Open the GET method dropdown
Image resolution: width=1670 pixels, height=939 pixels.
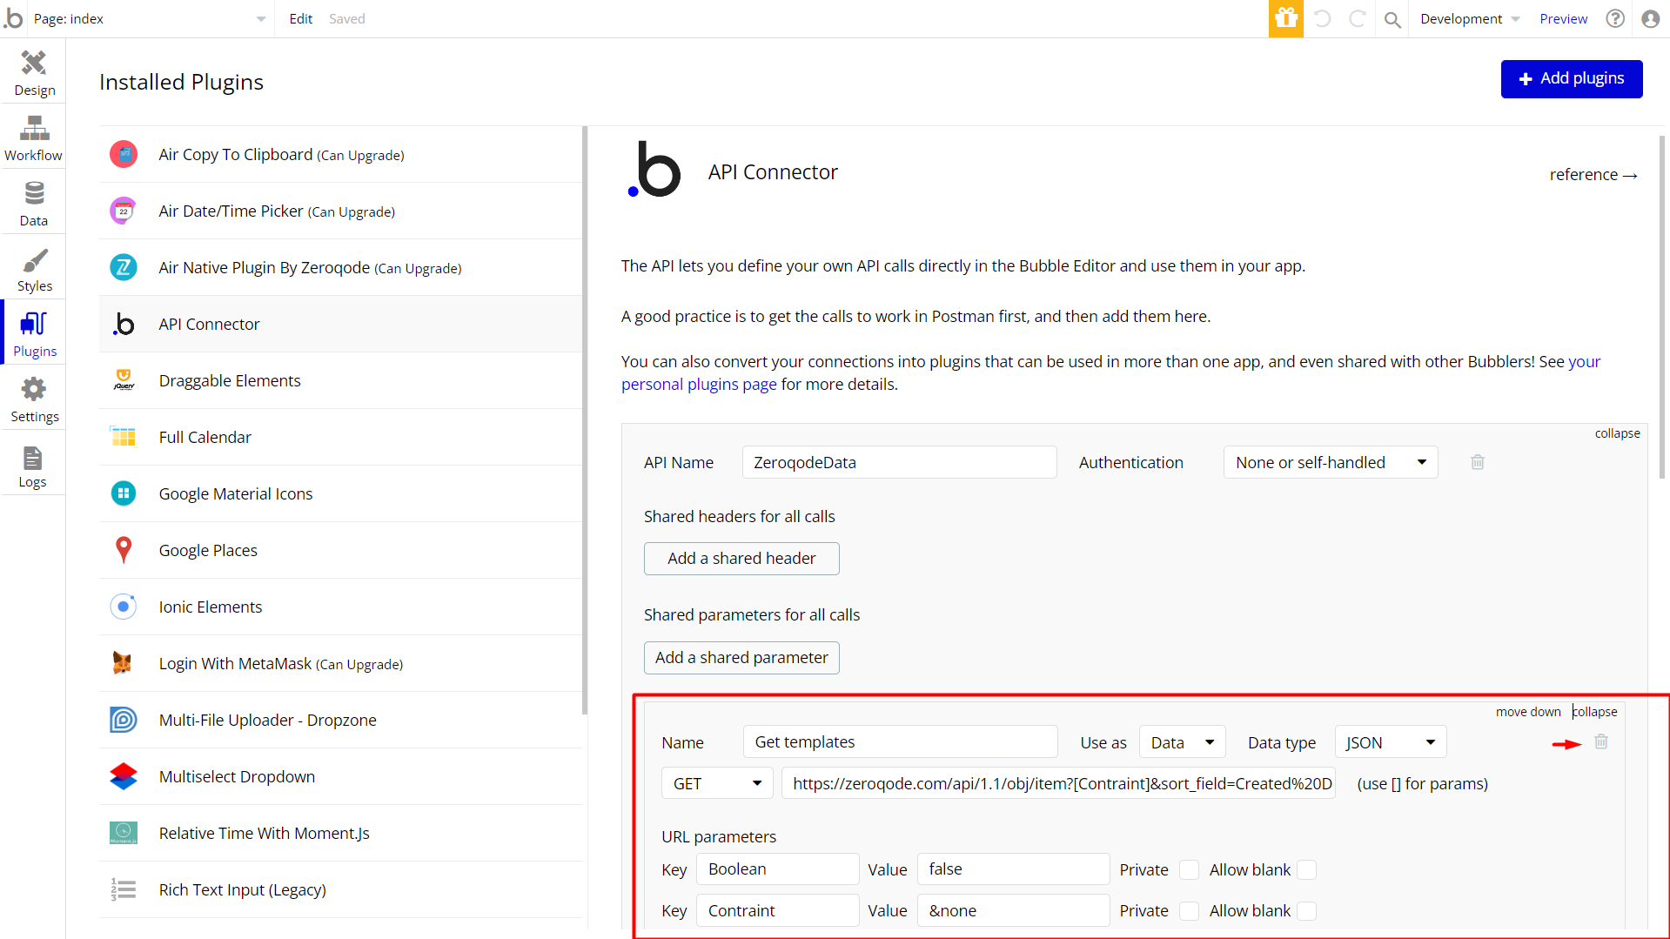coord(717,783)
